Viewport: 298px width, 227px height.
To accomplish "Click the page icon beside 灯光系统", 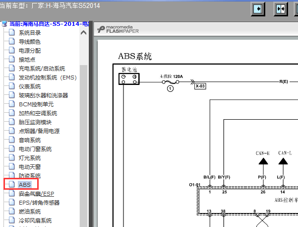I will (x=12, y=157).
